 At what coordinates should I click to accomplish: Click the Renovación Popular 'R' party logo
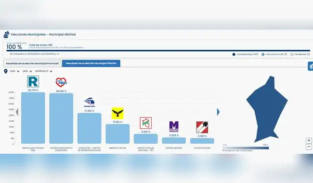pyautogui.click(x=33, y=81)
